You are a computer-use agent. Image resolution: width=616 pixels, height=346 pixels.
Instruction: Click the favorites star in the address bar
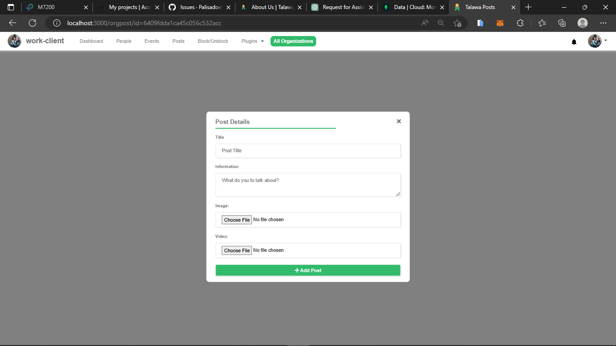[457, 23]
